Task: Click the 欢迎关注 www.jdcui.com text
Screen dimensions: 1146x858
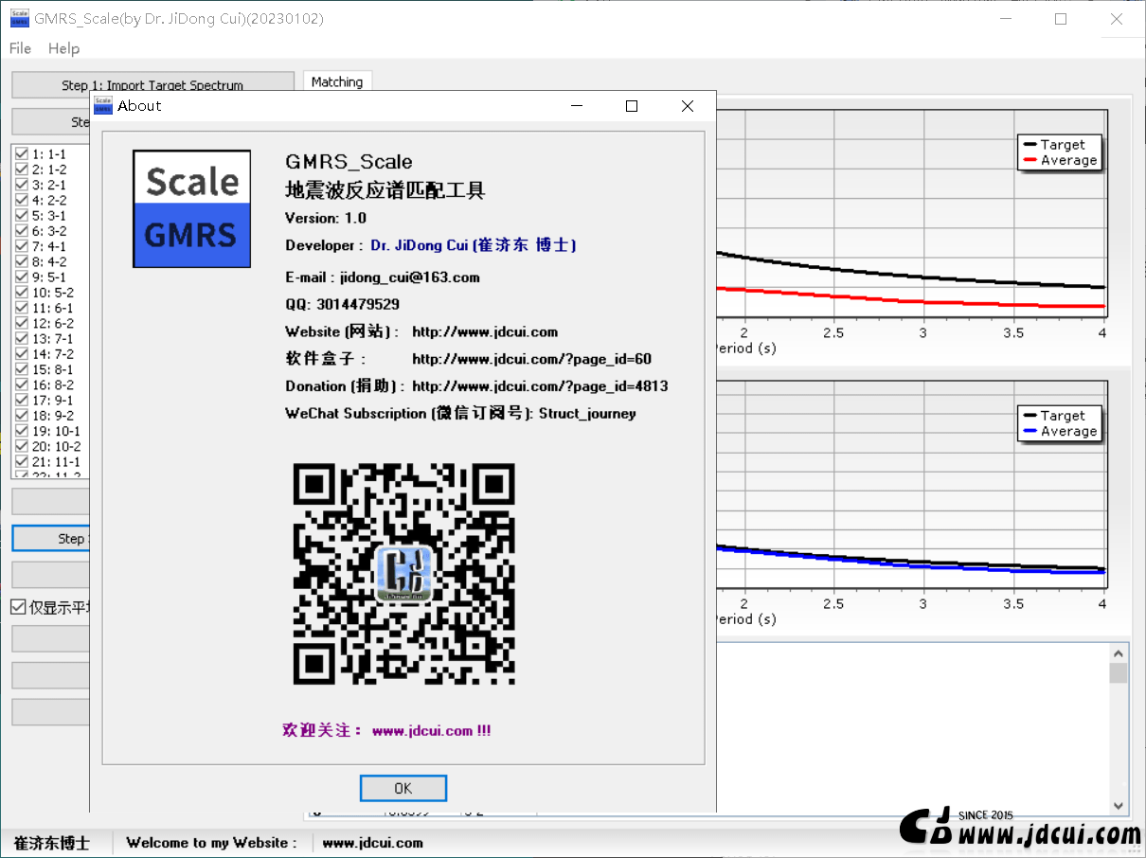Action: pos(386,730)
